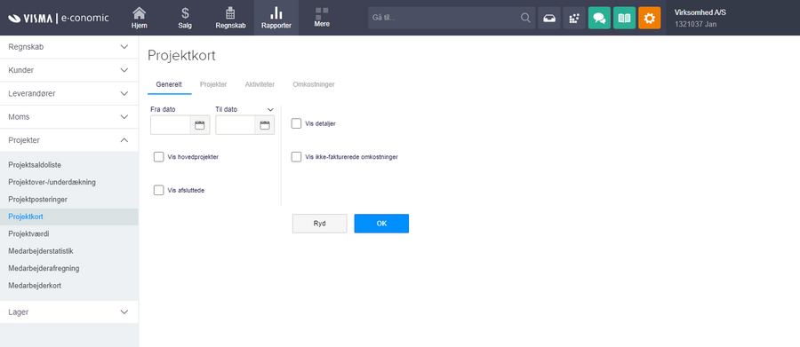Go to Hjem via house icon

[x=139, y=18]
